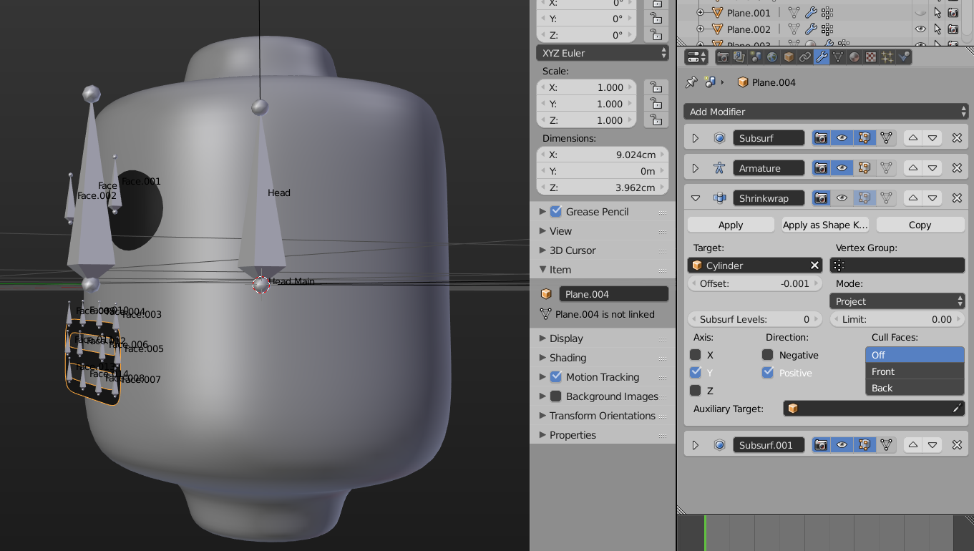Click the vertex groups icon on Plane.001 row
The height and width of the screenshot is (551, 974).
[x=827, y=13]
